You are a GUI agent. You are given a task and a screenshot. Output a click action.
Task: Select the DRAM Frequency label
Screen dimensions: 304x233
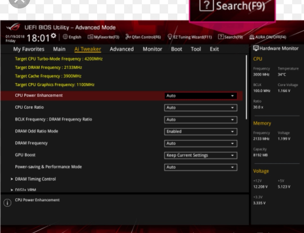coord(31,143)
